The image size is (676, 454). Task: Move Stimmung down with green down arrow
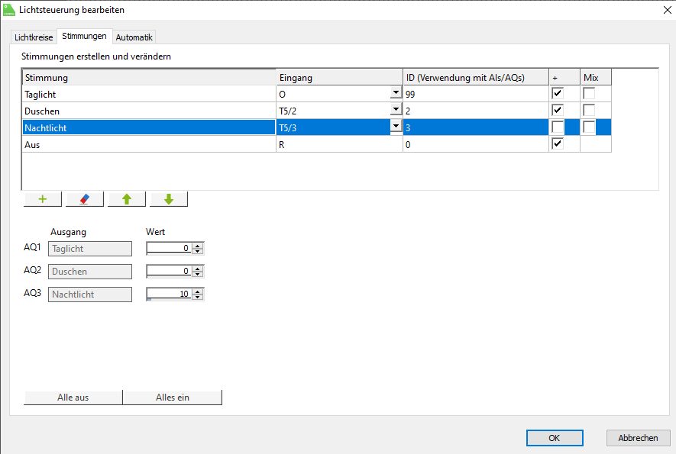point(169,199)
